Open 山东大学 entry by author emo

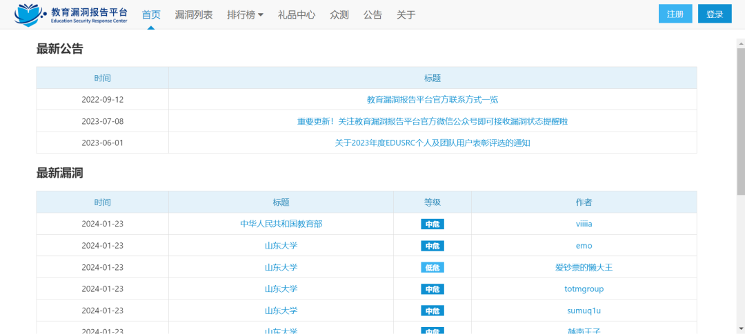281,246
